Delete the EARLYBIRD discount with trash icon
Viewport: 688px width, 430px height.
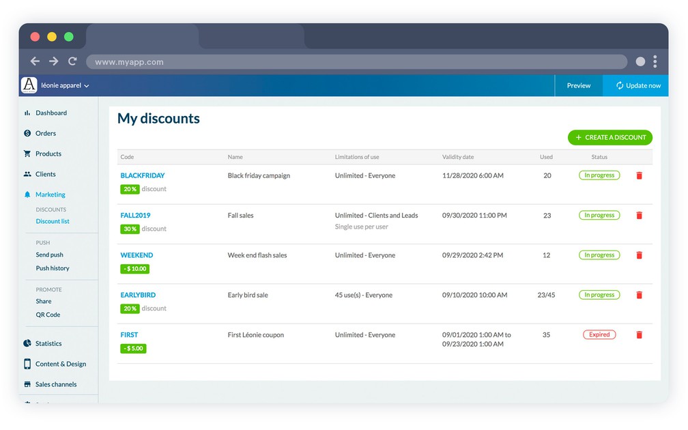pos(640,295)
